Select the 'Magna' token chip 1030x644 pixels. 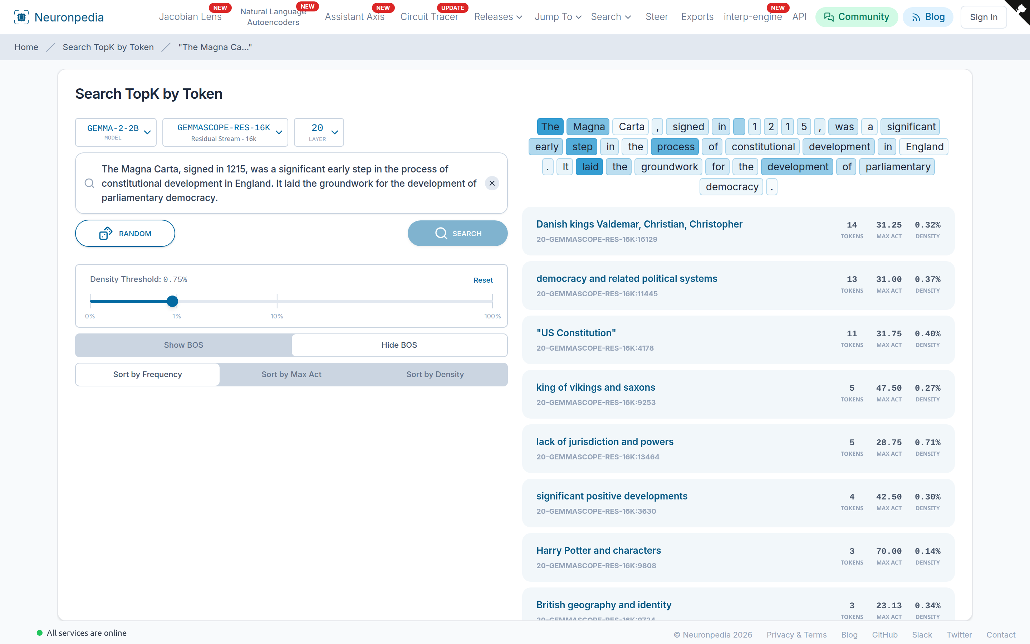pyautogui.click(x=588, y=127)
